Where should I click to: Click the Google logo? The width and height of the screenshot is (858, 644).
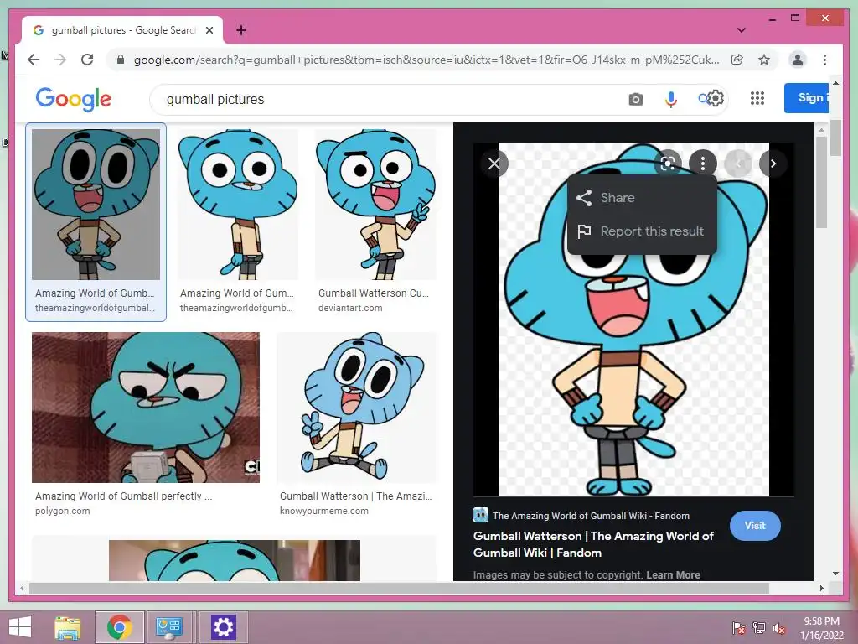(74, 99)
